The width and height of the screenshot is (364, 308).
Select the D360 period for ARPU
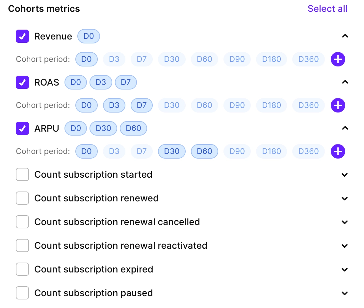308,151
